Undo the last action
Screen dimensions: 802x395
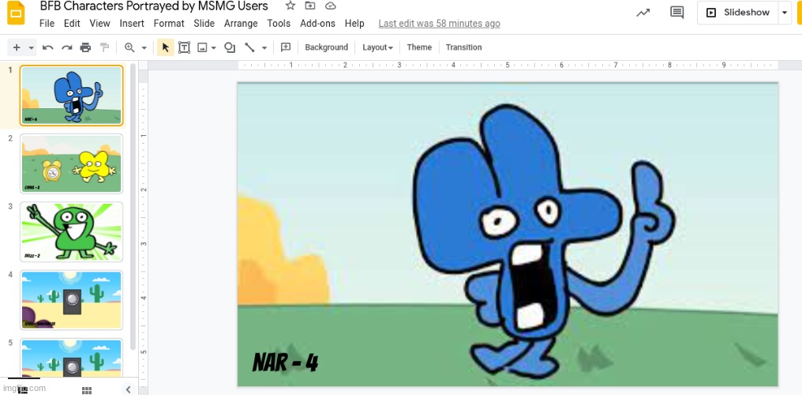click(47, 47)
